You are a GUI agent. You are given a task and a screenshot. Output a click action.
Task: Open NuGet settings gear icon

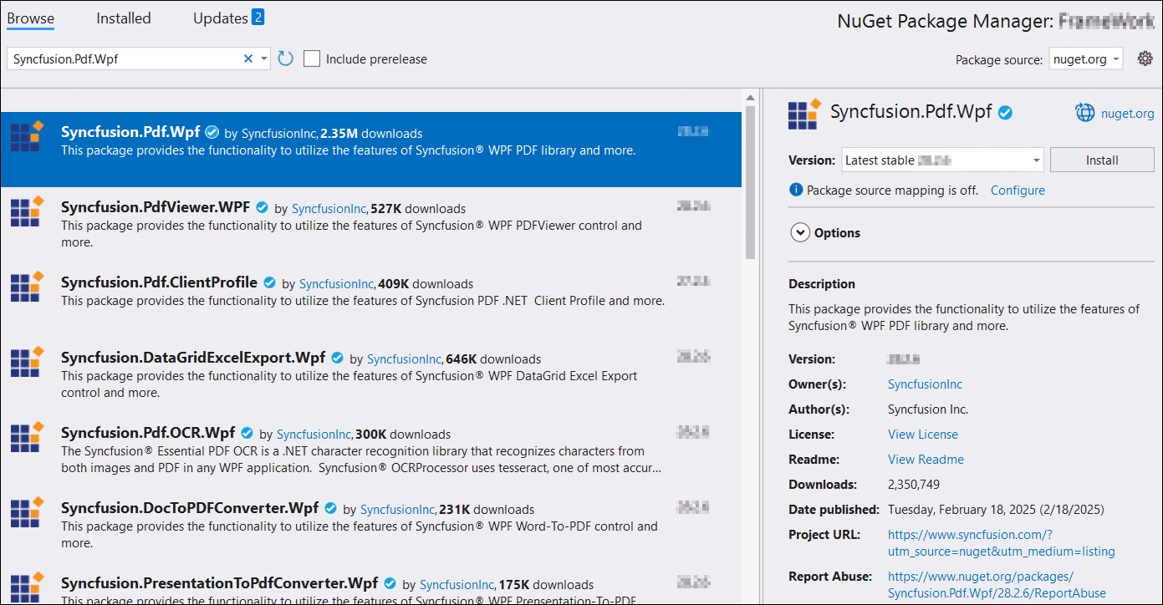click(x=1145, y=58)
